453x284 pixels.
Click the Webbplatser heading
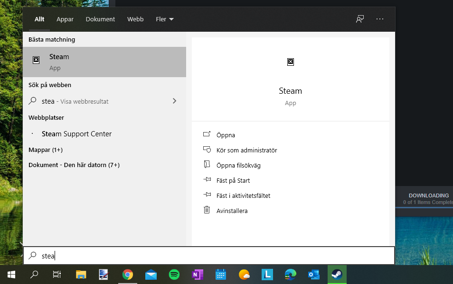click(x=46, y=117)
